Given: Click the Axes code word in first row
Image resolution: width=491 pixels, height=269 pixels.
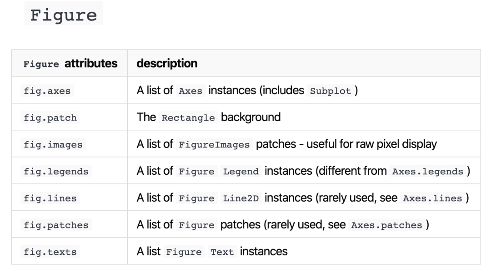Looking at the screenshot, I should (x=190, y=91).
